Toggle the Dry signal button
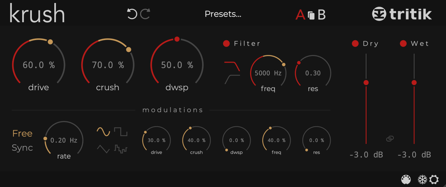Viewport: 446px width, 187px height. [x=355, y=44]
